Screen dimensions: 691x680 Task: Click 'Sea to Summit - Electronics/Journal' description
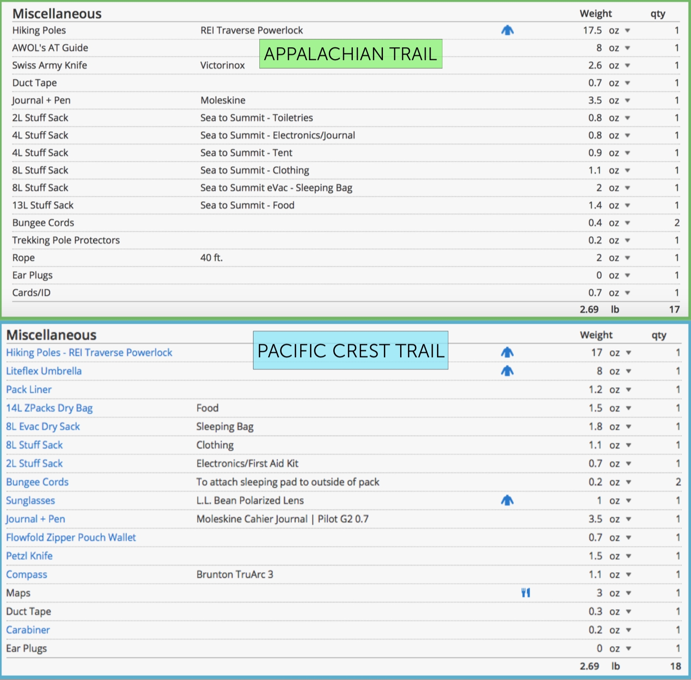[278, 135]
